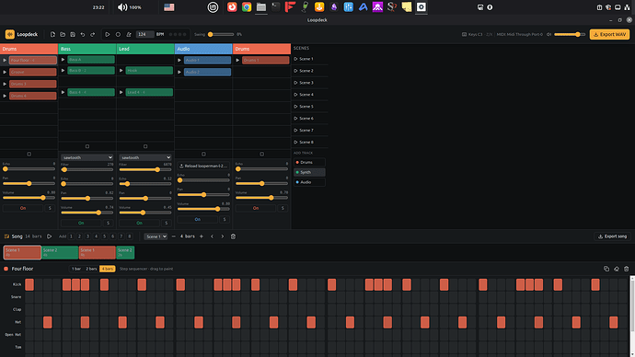The image size is (635, 357).
Task: Launch the Lead 4 clip play arrow
Action: 121,92
